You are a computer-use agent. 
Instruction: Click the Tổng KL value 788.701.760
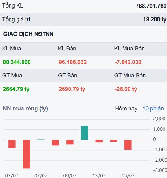(151, 6)
